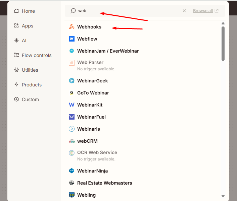The height and width of the screenshot is (201, 237).
Task: Click the scrollbar down arrow
Action: (223, 196)
